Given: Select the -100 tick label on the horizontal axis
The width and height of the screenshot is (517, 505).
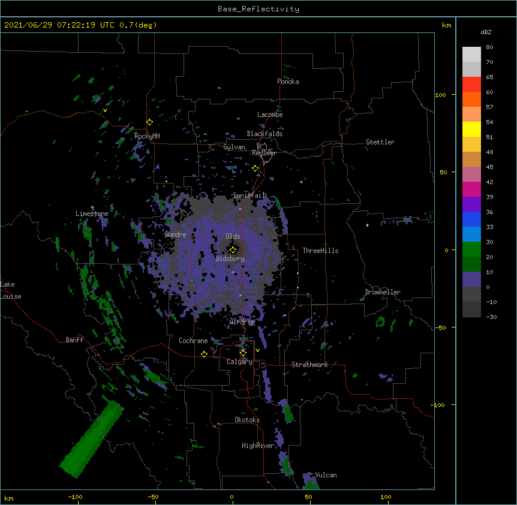Looking at the screenshot, I should [75, 497].
